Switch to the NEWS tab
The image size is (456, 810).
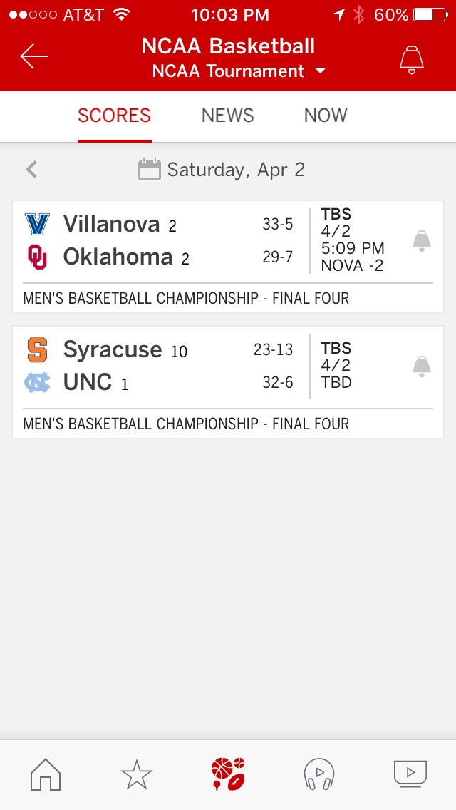pos(228,116)
